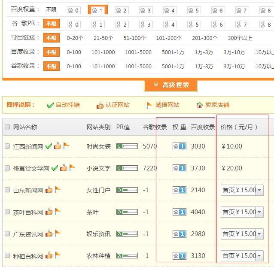
Task: Click category 时尚女装 in first row
Action: 98,146
